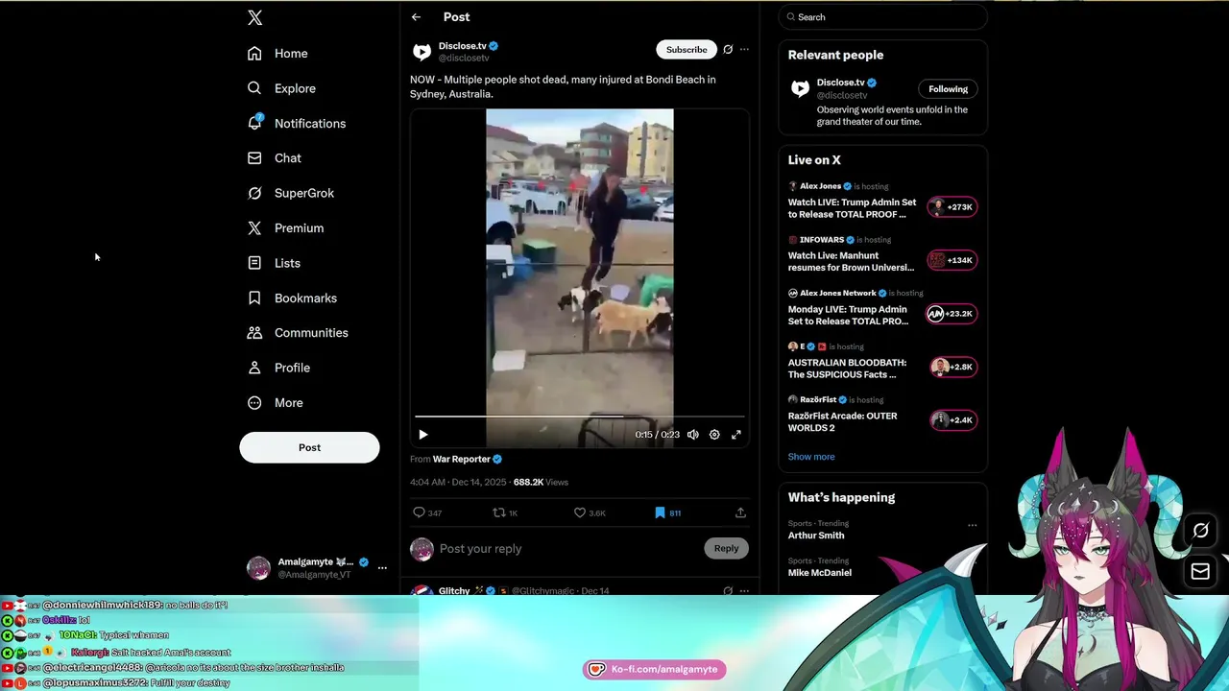Click Grok icon next to Subscribe button
Screen dimensions: 1229x691
[x=728, y=50]
